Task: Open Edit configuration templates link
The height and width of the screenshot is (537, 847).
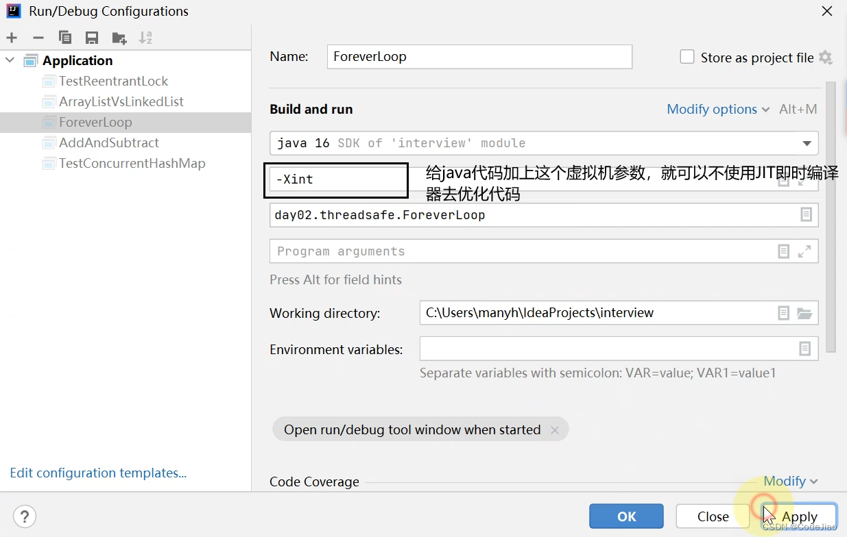Action: [x=97, y=473]
